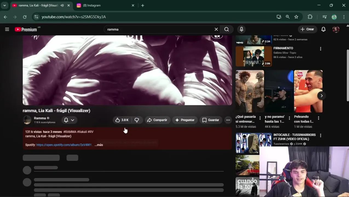Expand description with ...más
This screenshot has height=197, width=349.
point(99,145)
